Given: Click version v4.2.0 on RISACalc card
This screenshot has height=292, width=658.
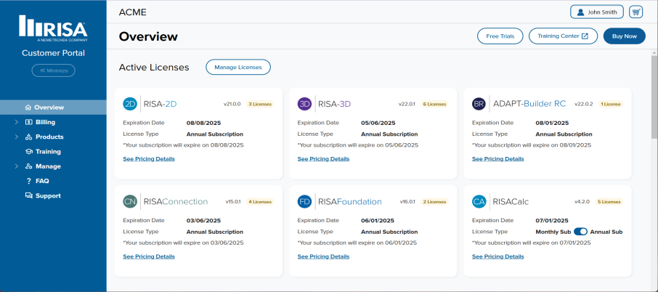Looking at the screenshot, I should pyautogui.click(x=581, y=202).
